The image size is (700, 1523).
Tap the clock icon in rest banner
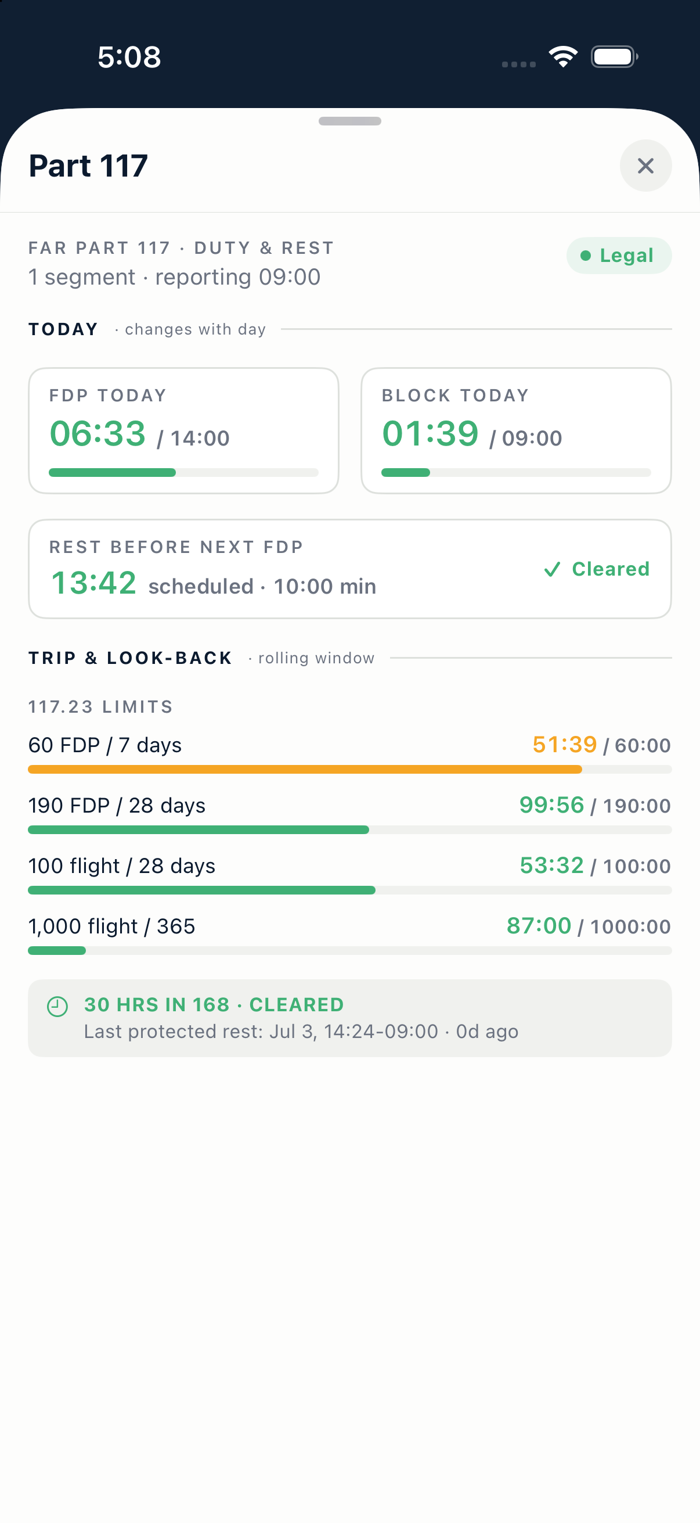click(x=57, y=1006)
